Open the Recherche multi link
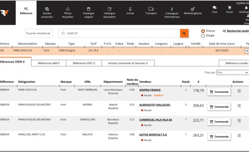 236,31
